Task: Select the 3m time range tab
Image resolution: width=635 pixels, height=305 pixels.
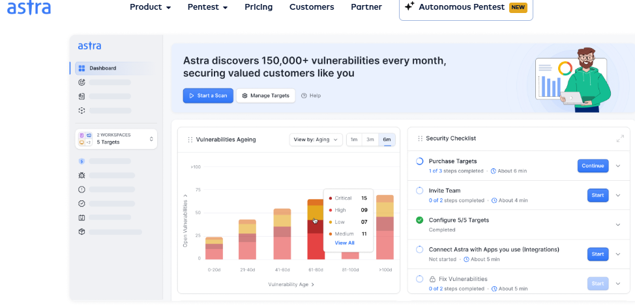Action: tap(370, 140)
